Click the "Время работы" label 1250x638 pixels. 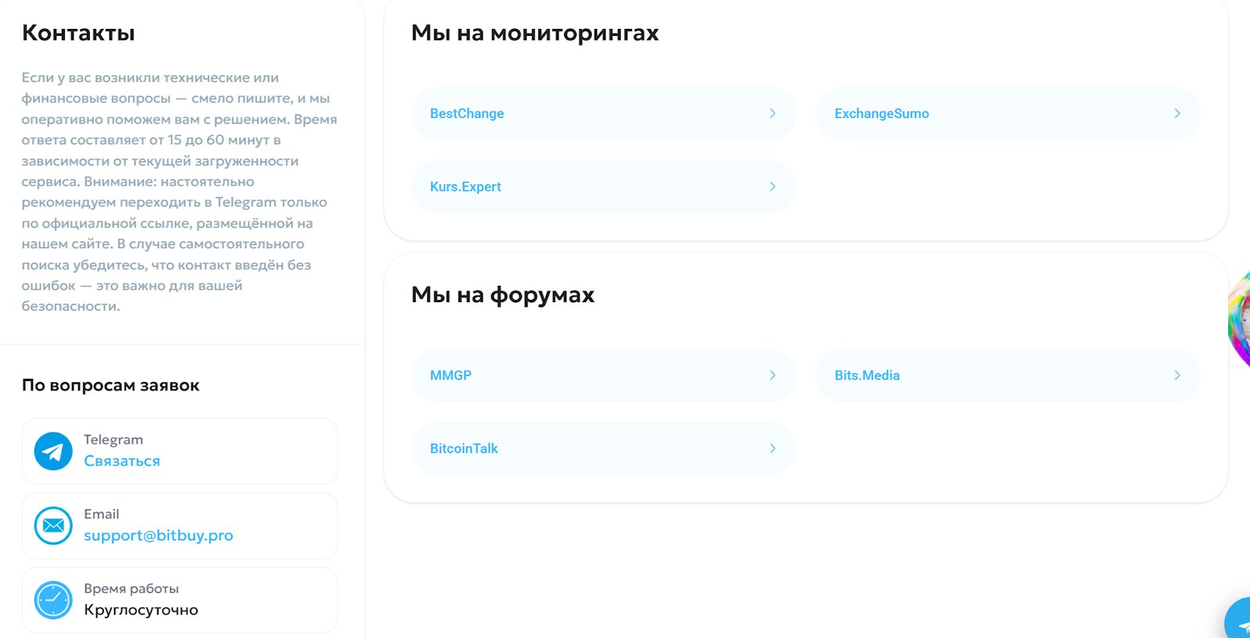coord(131,588)
